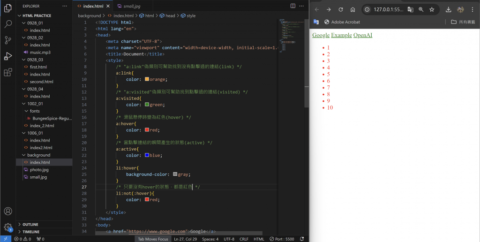Click the Google link in browser page

coord(321,35)
